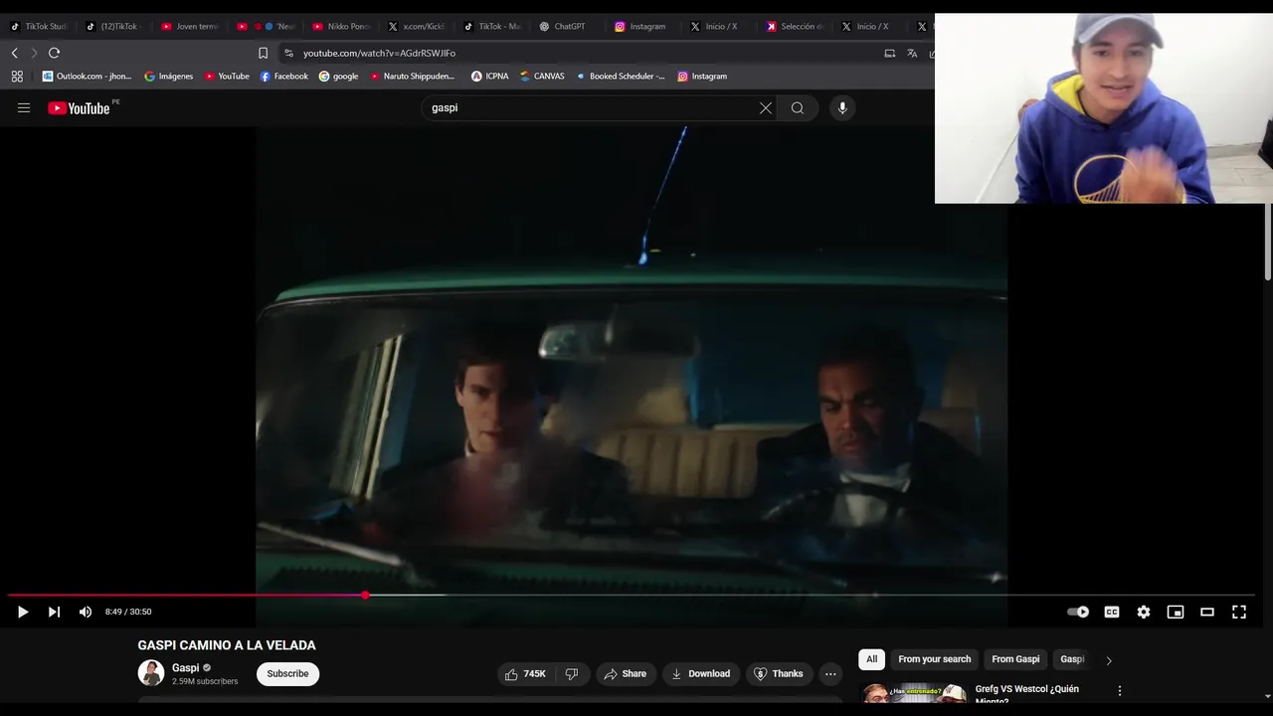1273x716 pixels.
Task: Select 'From Gaspi' chip
Action: point(1015,659)
